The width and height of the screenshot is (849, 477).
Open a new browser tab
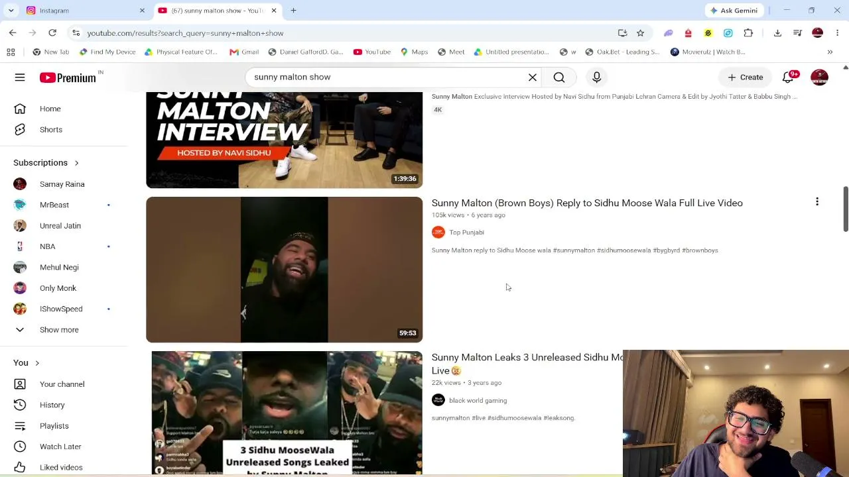coord(293,11)
